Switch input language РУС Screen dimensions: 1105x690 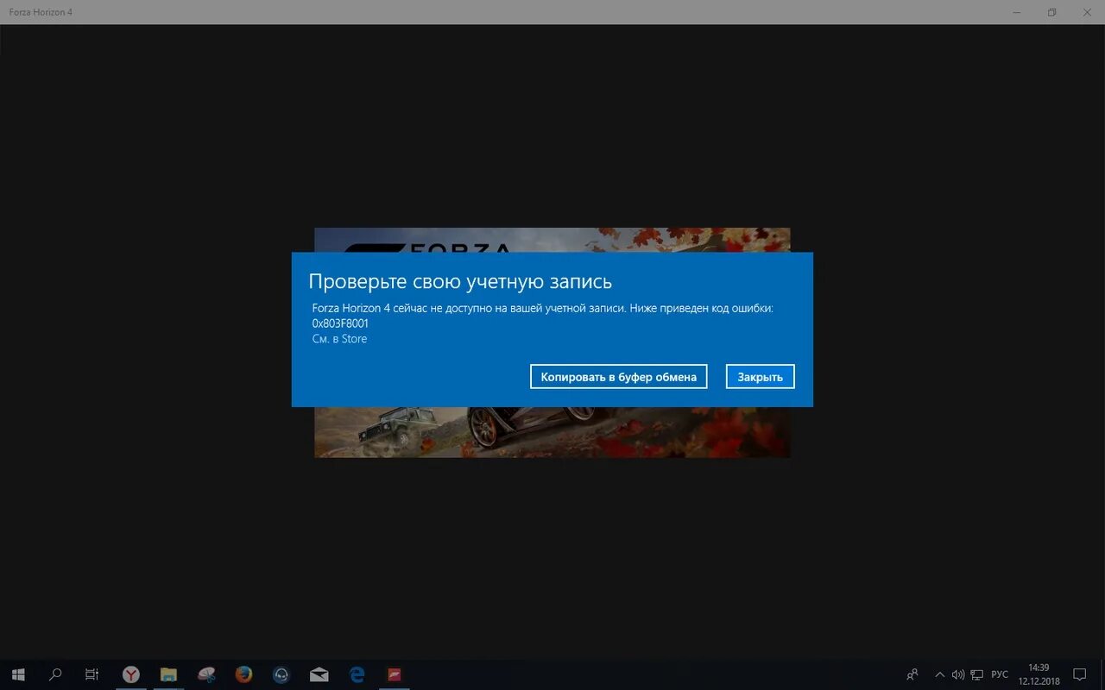[1000, 674]
